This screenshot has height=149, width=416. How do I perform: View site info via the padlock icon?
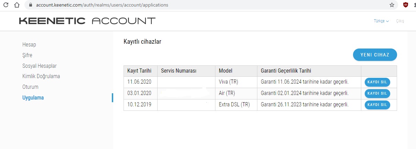[31, 5]
